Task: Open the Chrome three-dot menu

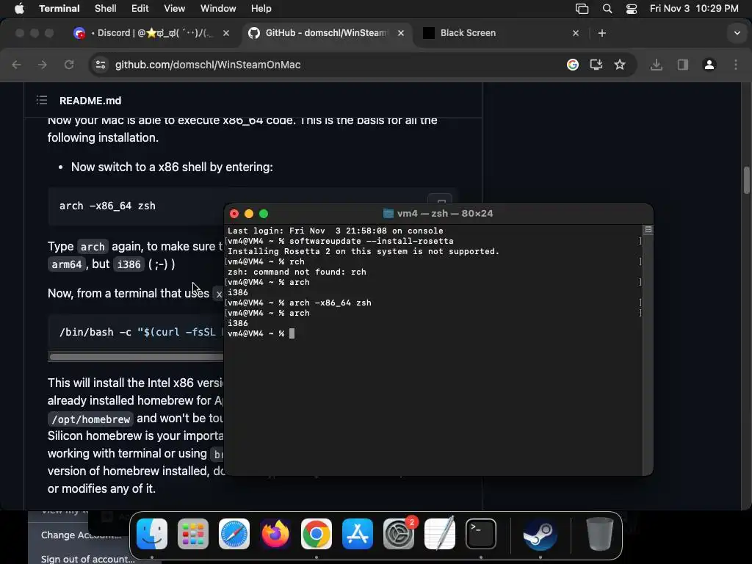Action: (x=736, y=65)
